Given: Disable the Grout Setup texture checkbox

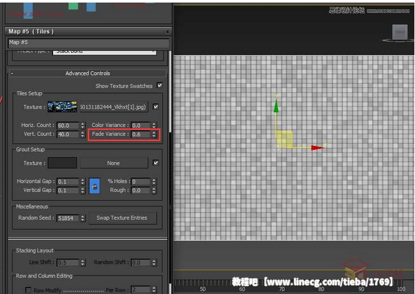Looking at the screenshot, I should tap(156, 163).
